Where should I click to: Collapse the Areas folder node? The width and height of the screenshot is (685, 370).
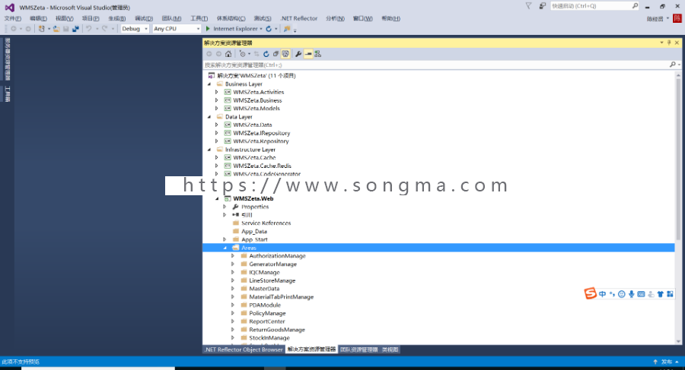[225, 248]
